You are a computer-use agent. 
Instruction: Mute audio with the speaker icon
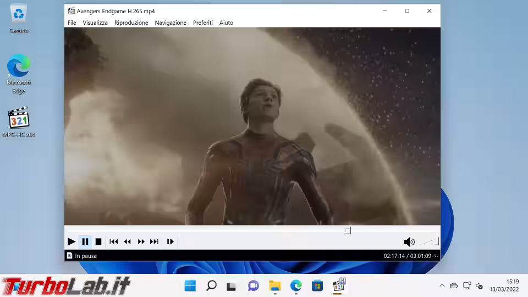click(x=409, y=242)
